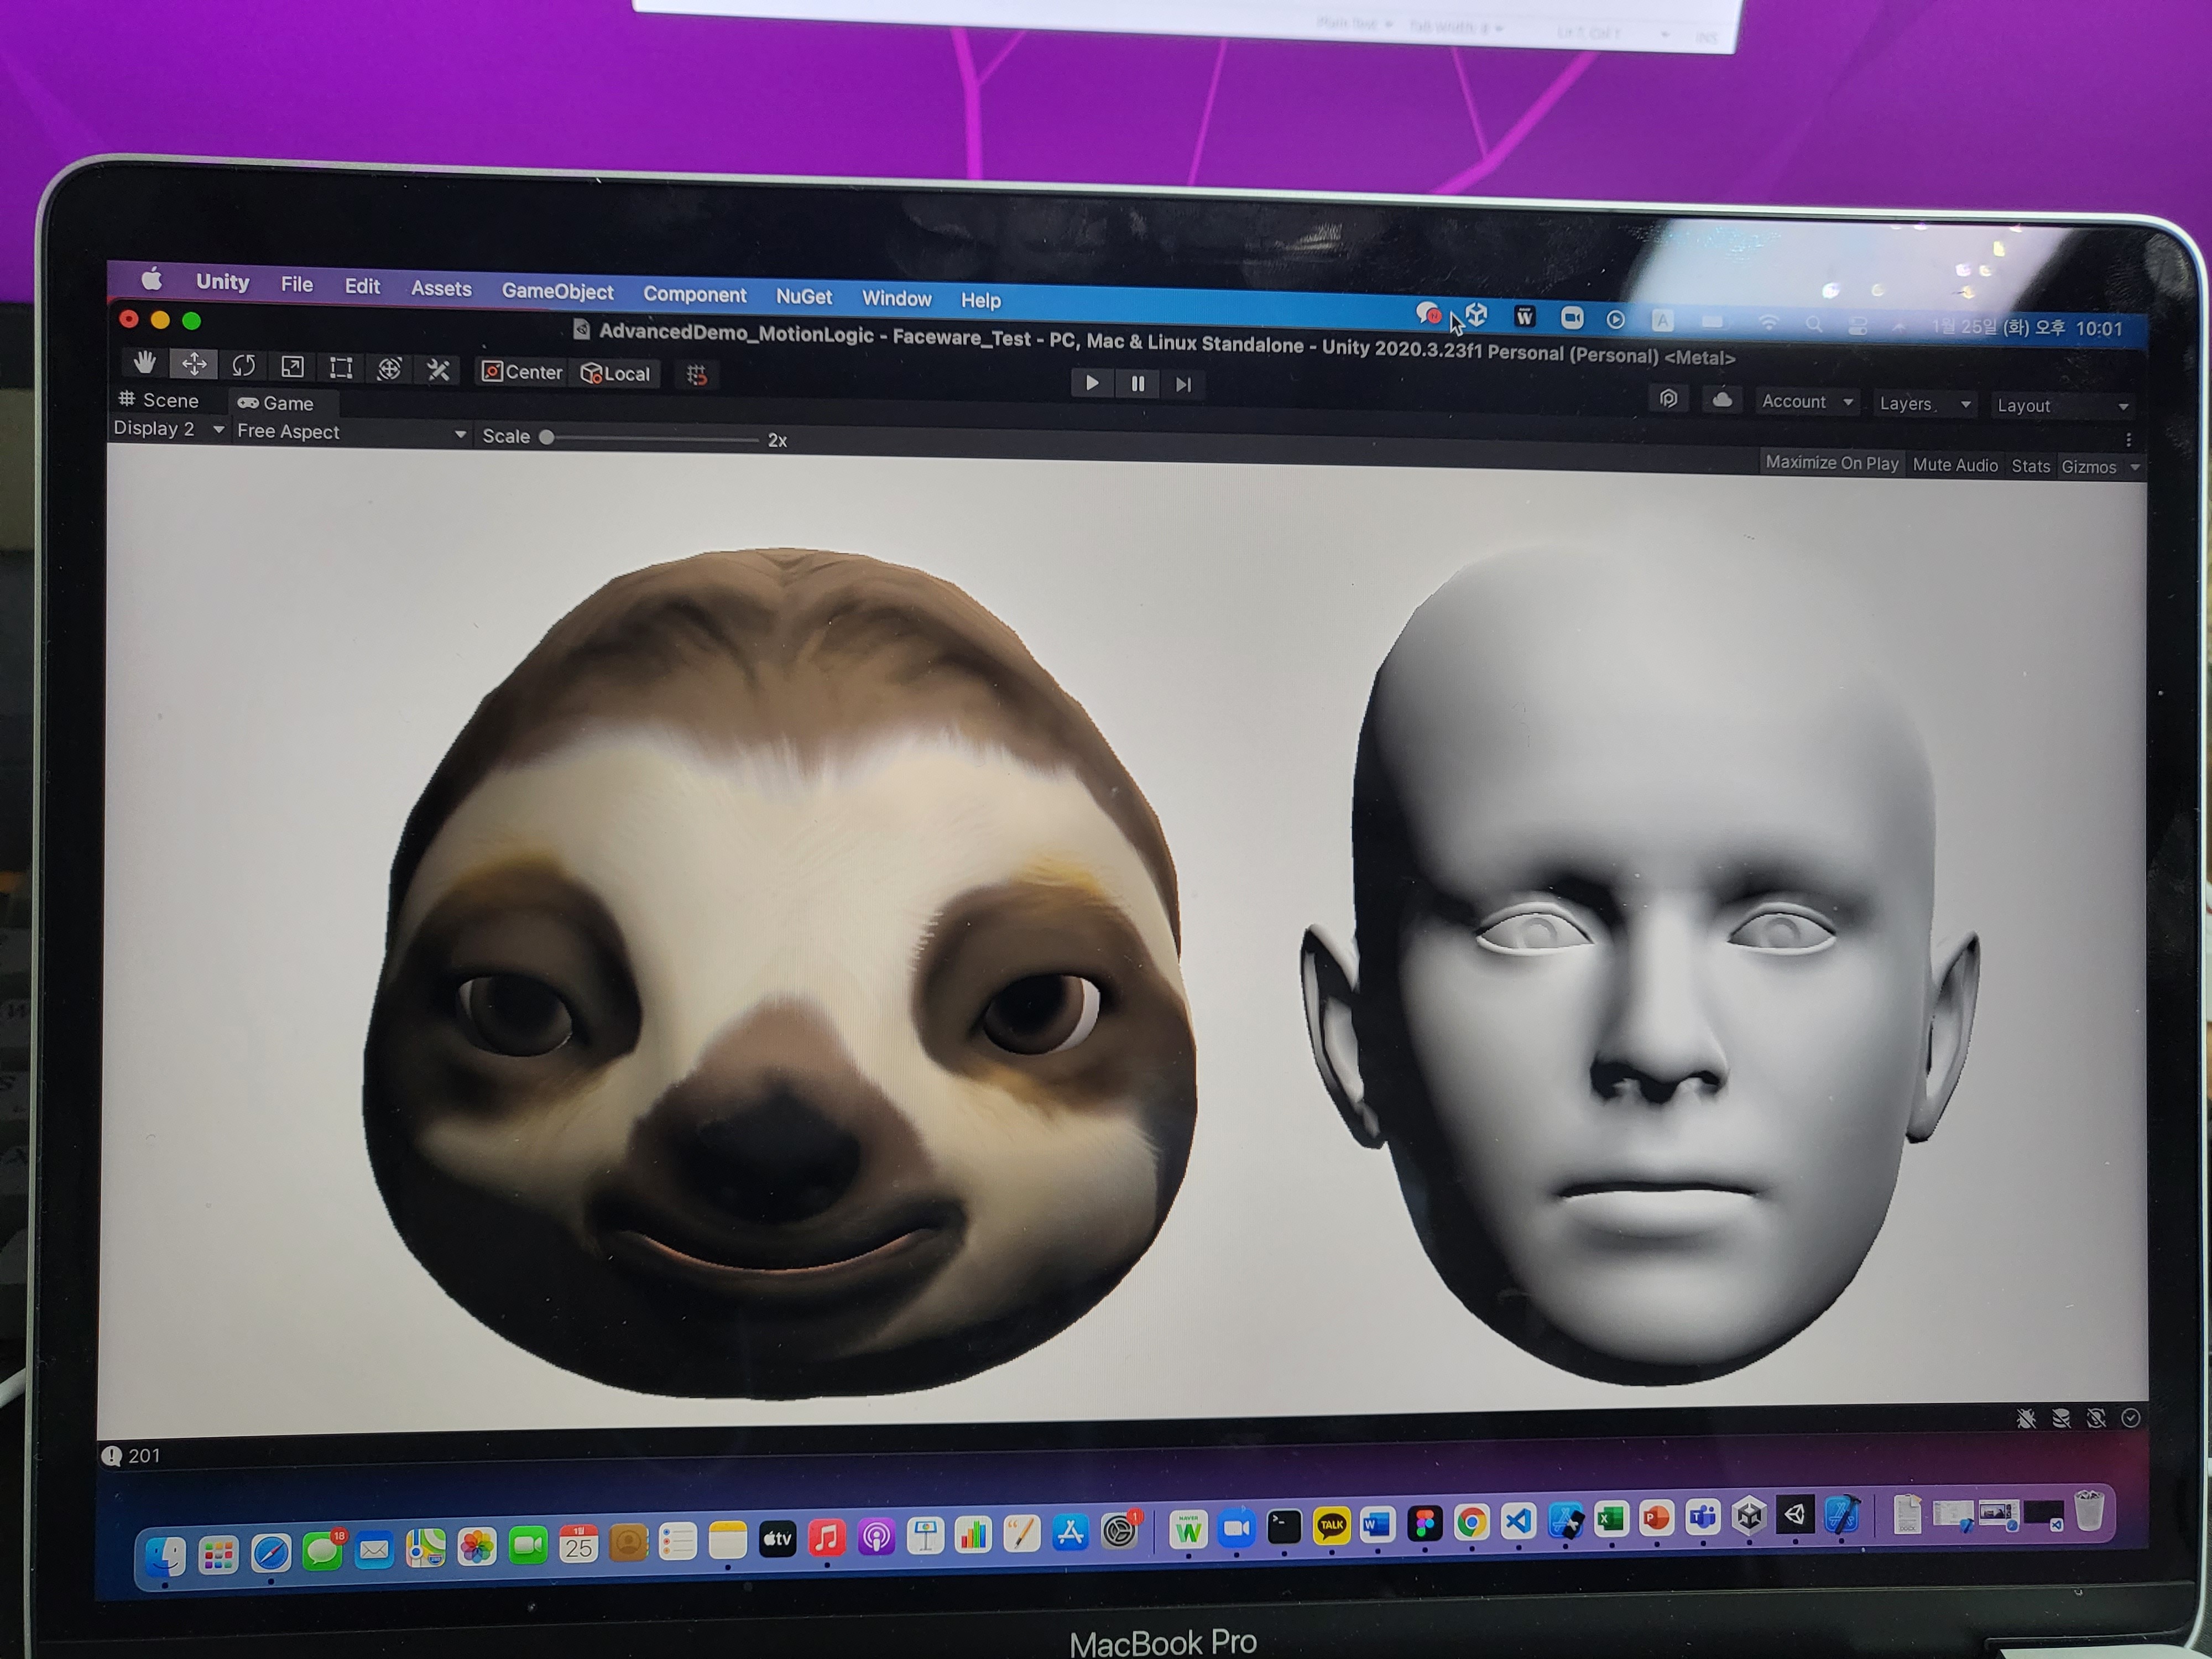The width and height of the screenshot is (2212, 1659).
Task: Click the Scale slider handle
Action: [547, 437]
